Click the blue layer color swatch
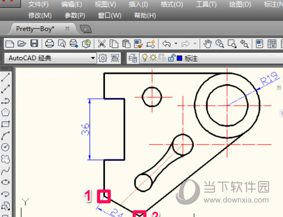The image size is (283, 217). [180, 58]
